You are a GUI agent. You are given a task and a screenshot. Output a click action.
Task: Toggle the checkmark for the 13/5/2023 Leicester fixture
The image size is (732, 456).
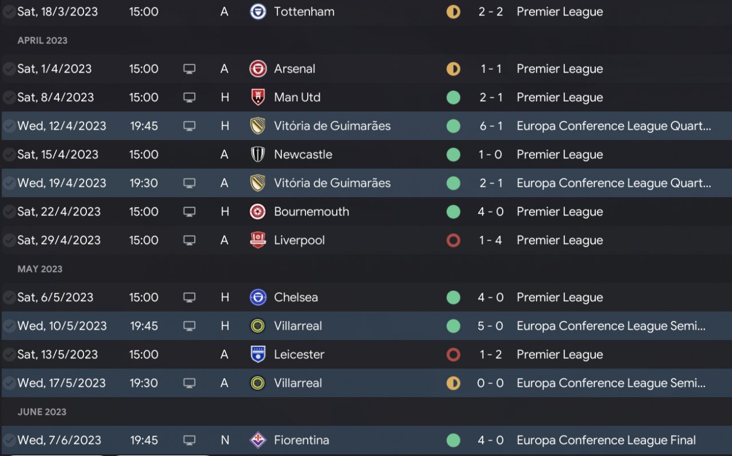click(9, 354)
